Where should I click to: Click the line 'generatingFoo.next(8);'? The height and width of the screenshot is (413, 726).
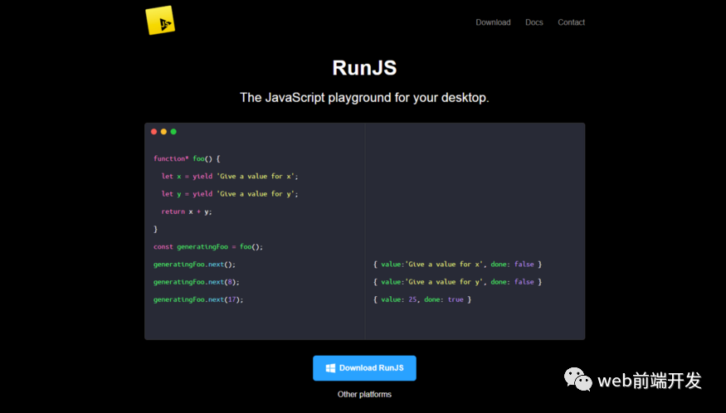click(197, 281)
